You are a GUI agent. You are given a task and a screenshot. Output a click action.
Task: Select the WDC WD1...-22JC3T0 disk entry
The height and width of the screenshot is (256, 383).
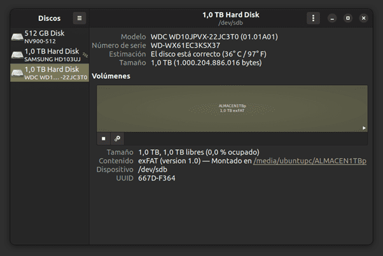tap(51, 74)
